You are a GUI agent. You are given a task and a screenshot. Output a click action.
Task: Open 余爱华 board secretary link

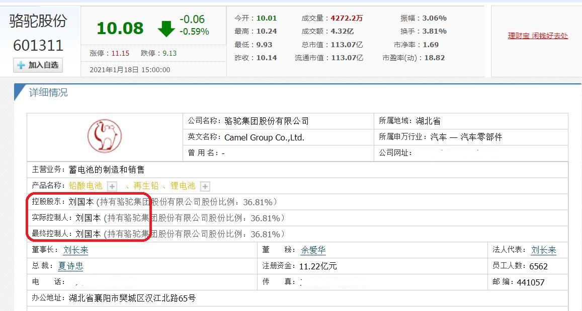[313, 250]
